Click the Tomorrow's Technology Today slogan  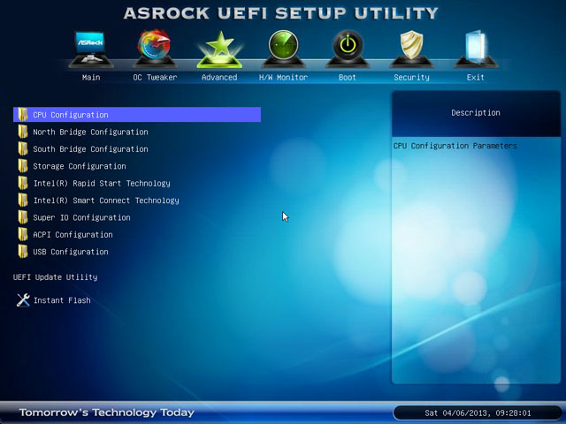click(106, 413)
